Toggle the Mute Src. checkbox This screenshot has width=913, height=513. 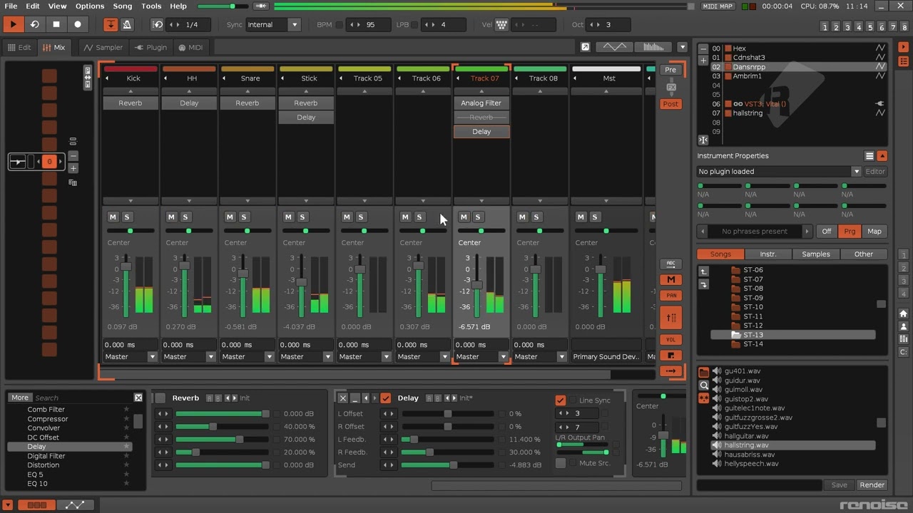(561, 463)
